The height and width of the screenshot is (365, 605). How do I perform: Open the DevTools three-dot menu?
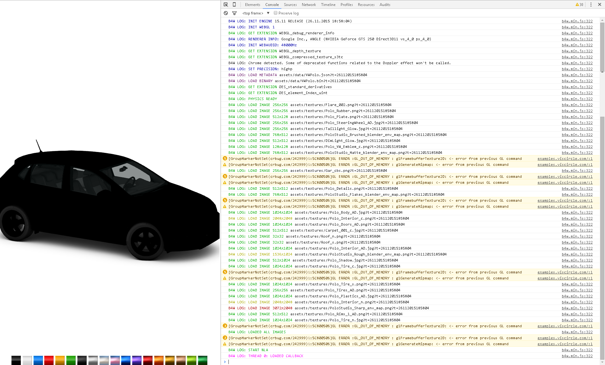(591, 4)
